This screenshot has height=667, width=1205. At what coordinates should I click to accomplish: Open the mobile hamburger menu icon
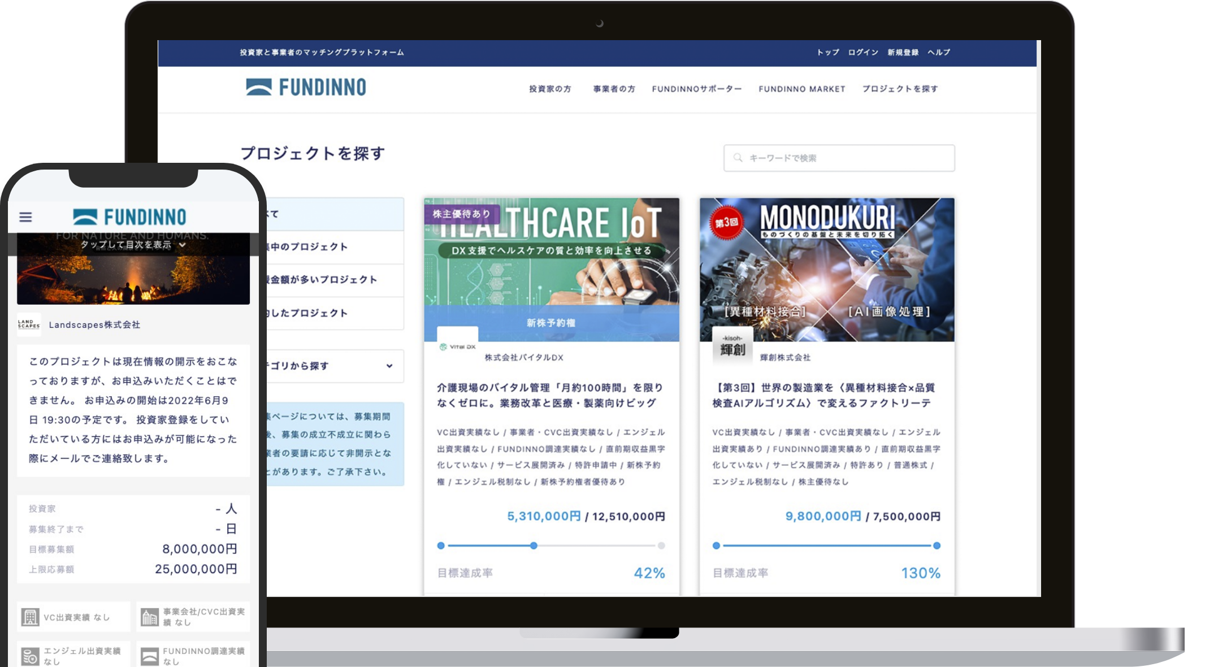pos(25,217)
